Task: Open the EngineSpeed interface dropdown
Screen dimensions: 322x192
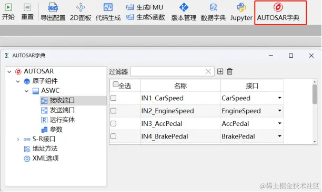Action: [279, 111]
